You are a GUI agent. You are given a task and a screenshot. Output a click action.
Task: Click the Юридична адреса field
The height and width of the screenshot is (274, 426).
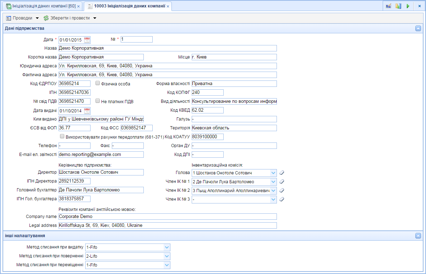(168, 66)
